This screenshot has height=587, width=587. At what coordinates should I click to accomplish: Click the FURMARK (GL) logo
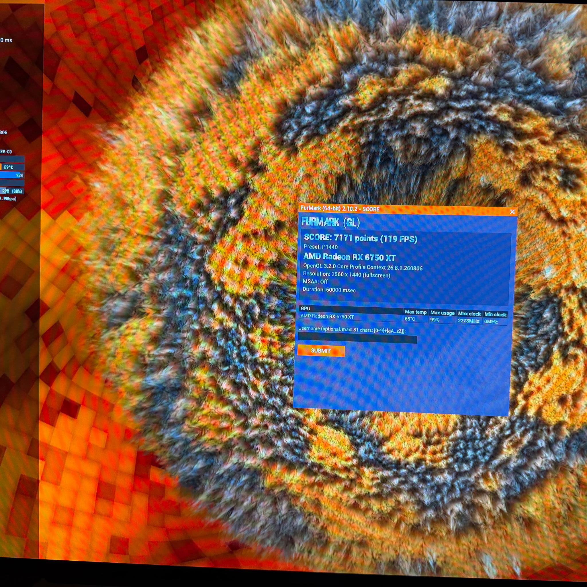coord(330,222)
